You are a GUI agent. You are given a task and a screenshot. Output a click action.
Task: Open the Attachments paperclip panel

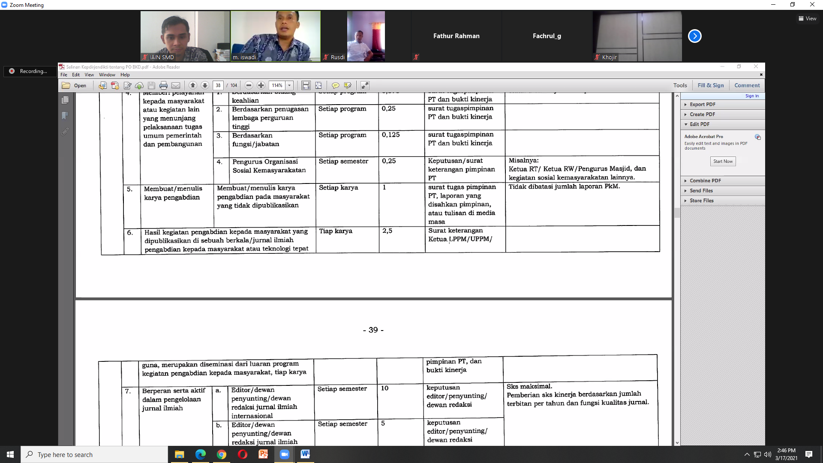[x=65, y=132]
